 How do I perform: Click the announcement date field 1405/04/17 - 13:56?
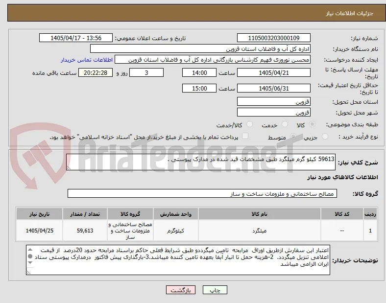[x=76, y=38]
